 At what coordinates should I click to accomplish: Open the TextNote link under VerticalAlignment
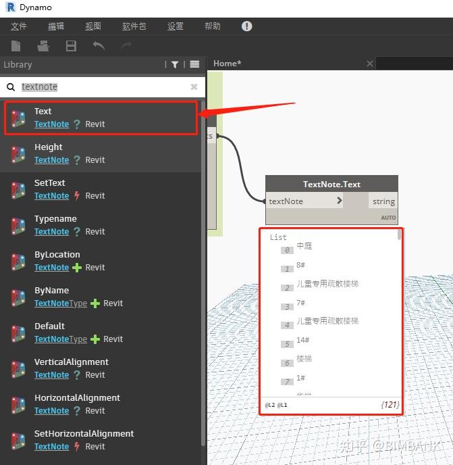(x=51, y=375)
